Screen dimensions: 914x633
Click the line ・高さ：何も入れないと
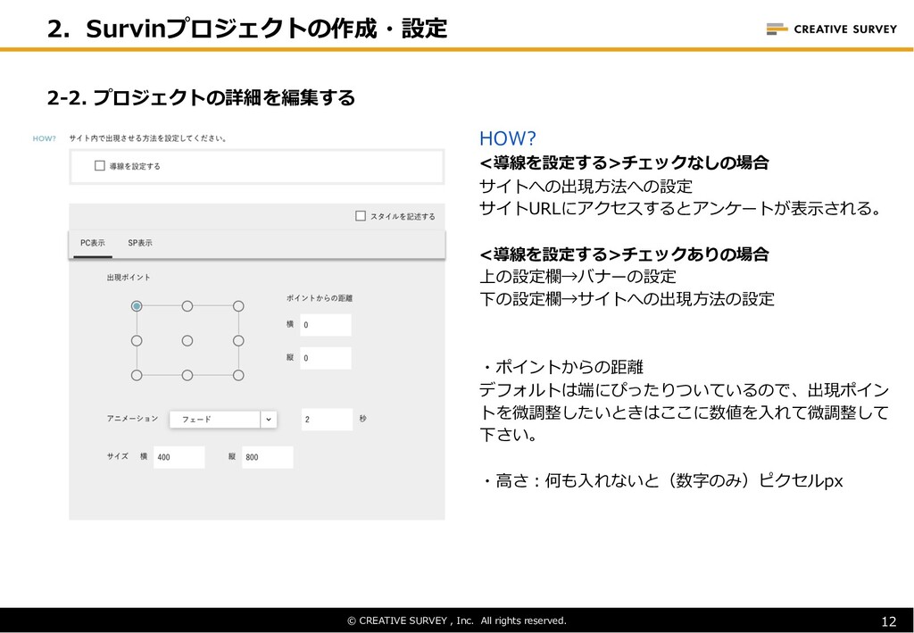[x=661, y=481]
